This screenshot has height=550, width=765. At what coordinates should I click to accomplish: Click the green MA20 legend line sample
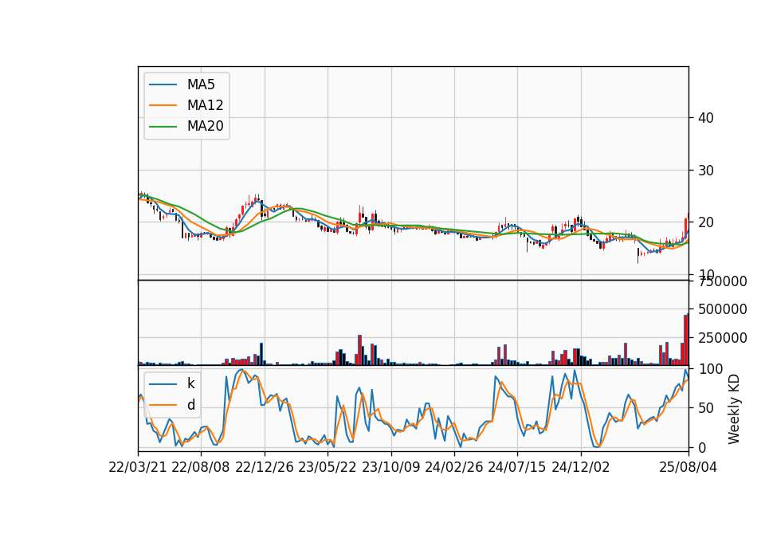(163, 127)
